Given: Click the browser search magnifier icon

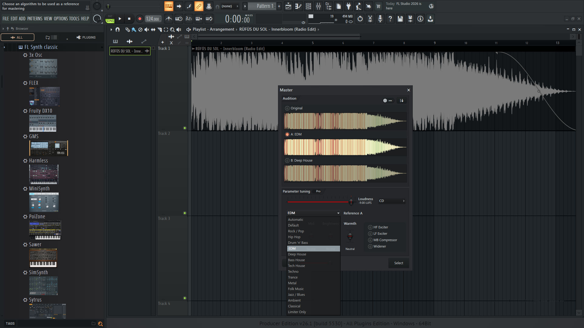Looking at the screenshot, I should click(x=100, y=324).
